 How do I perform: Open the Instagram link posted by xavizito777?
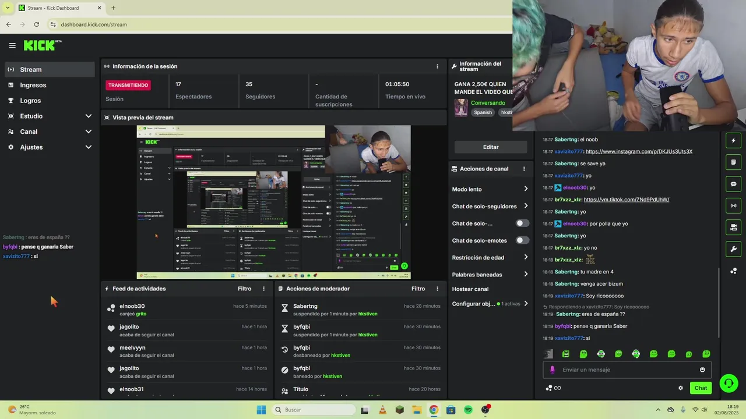638,151
